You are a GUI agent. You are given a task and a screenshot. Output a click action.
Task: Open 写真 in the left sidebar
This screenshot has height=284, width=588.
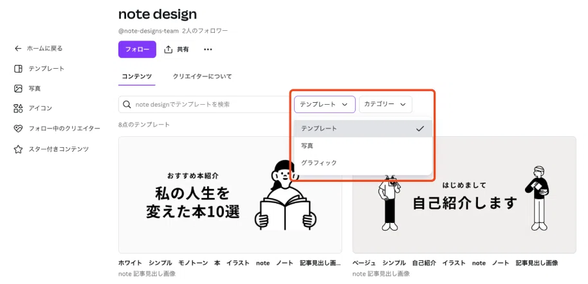35,89
